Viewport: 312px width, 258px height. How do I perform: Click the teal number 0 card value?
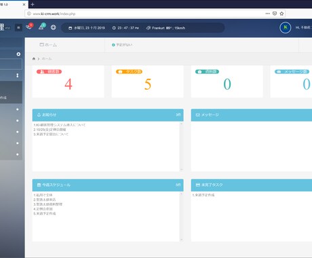click(227, 84)
